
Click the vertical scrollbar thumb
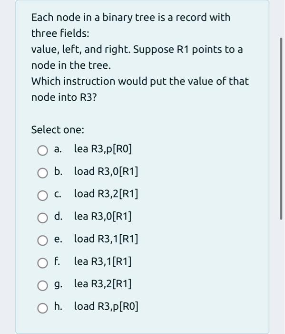(281, 128)
